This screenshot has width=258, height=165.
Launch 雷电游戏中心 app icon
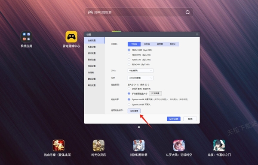click(71, 37)
